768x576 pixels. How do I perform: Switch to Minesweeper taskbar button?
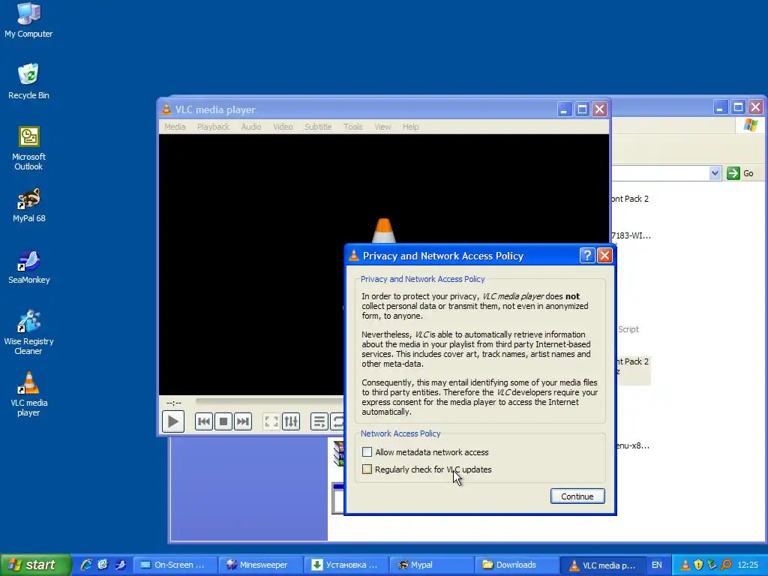[x=260, y=565]
